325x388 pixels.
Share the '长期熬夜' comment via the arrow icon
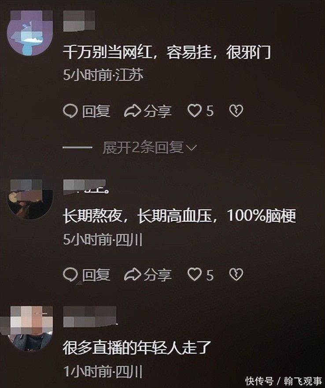coord(133,275)
